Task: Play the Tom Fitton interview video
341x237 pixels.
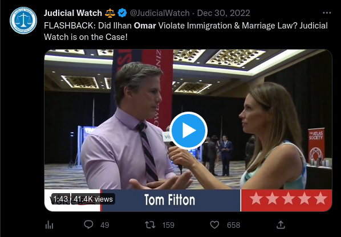Action: pyautogui.click(x=188, y=130)
